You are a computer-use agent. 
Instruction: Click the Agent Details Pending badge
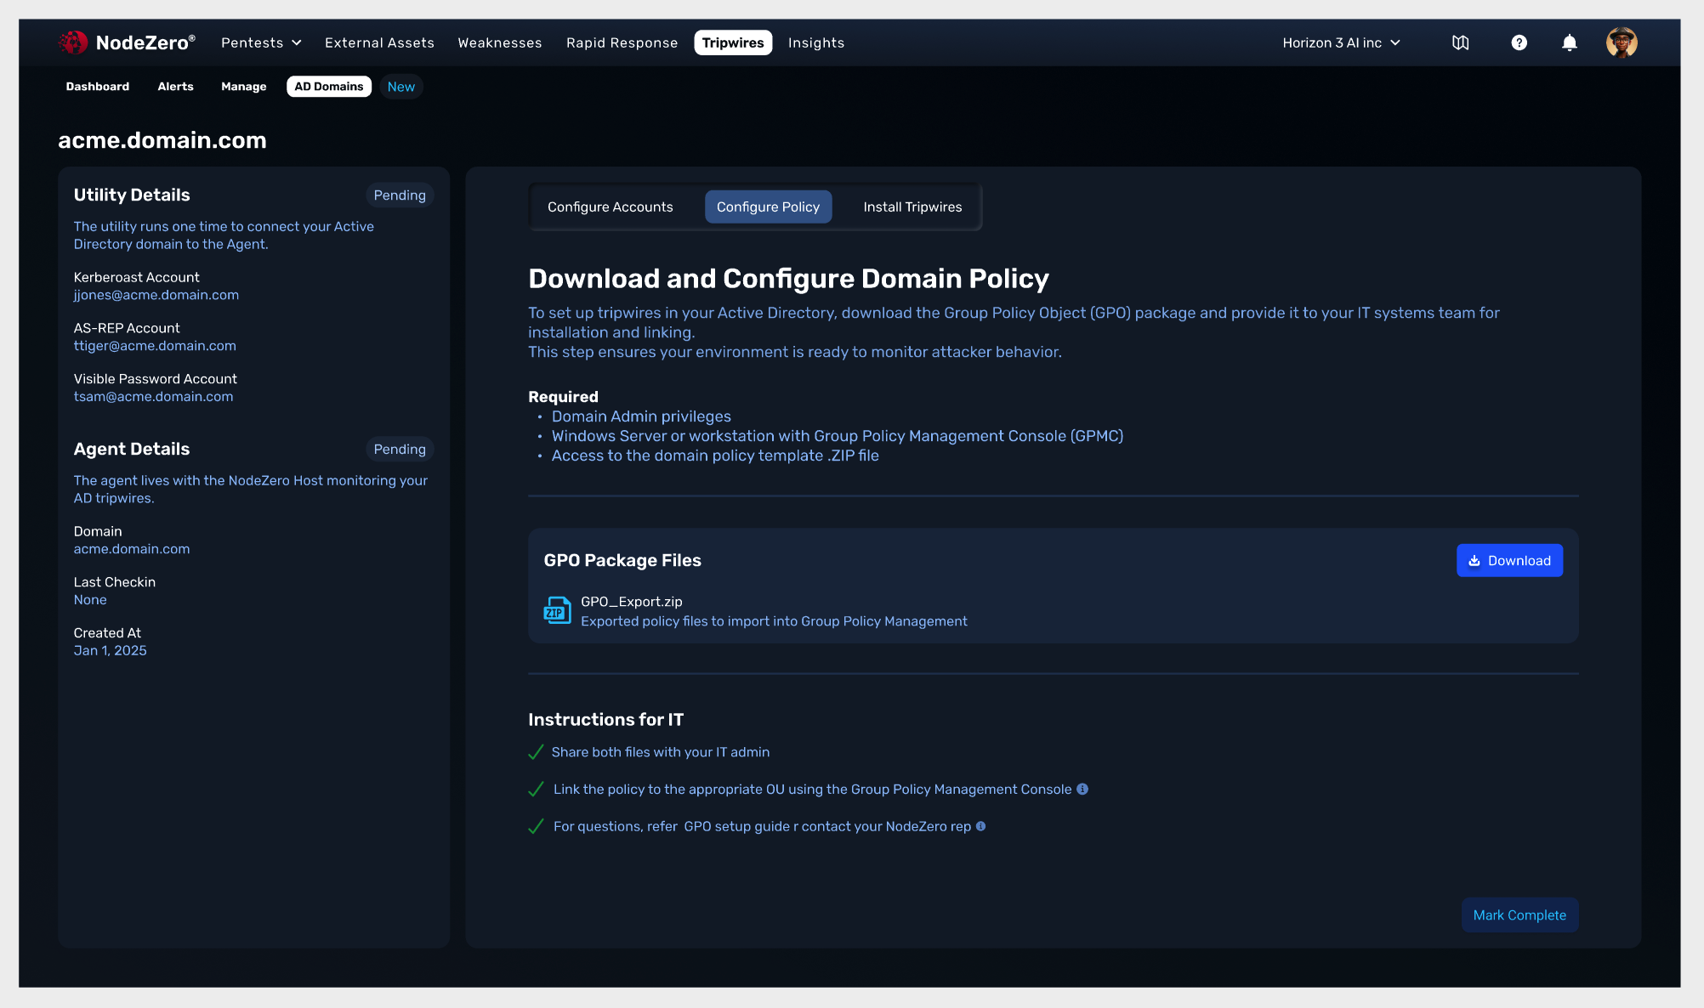400,450
